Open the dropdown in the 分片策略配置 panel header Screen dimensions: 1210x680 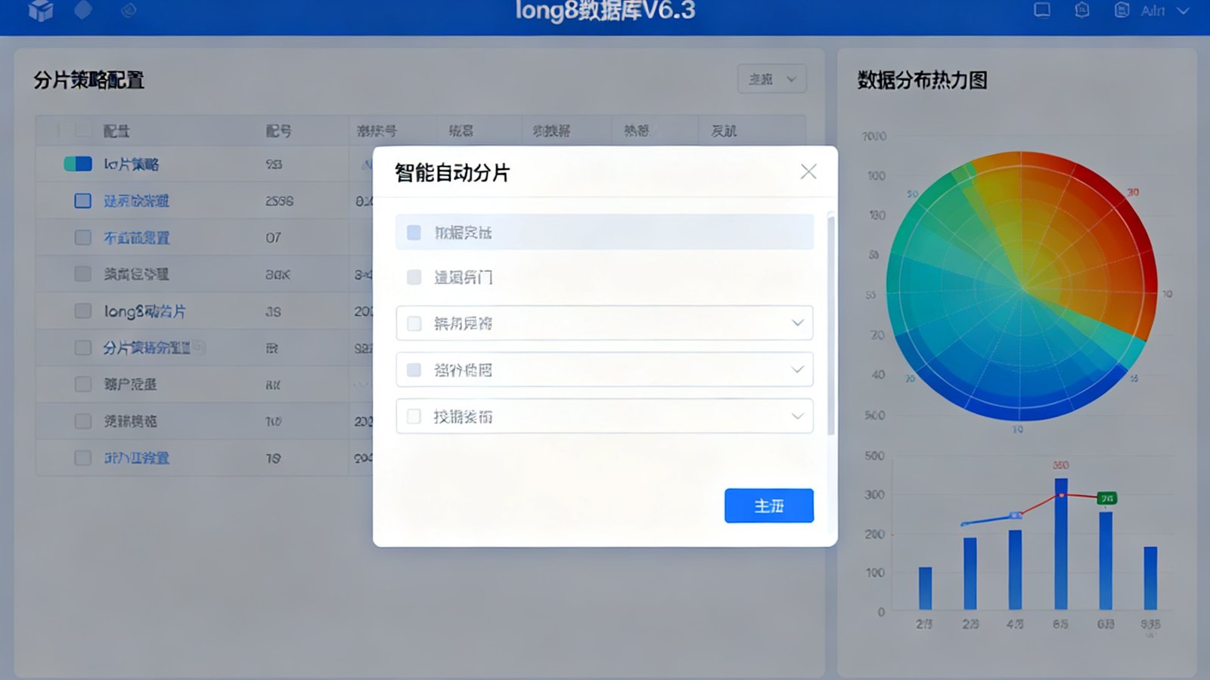(x=771, y=79)
